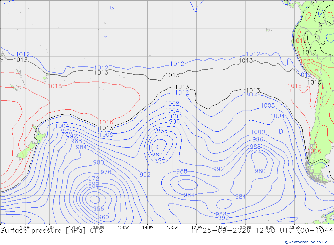
Task: Click the blue 1012 label near 170E
Action: click(x=23, y=54)
